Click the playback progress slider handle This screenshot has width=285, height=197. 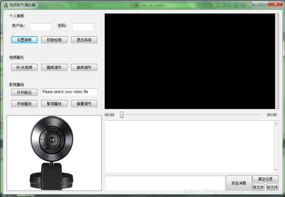point(122,115)
